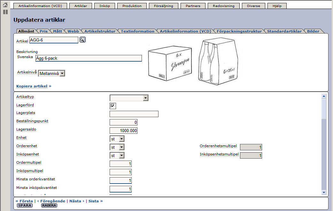
Task: Switch to the Artikelstruktur tab
Action: pos(100,31)
